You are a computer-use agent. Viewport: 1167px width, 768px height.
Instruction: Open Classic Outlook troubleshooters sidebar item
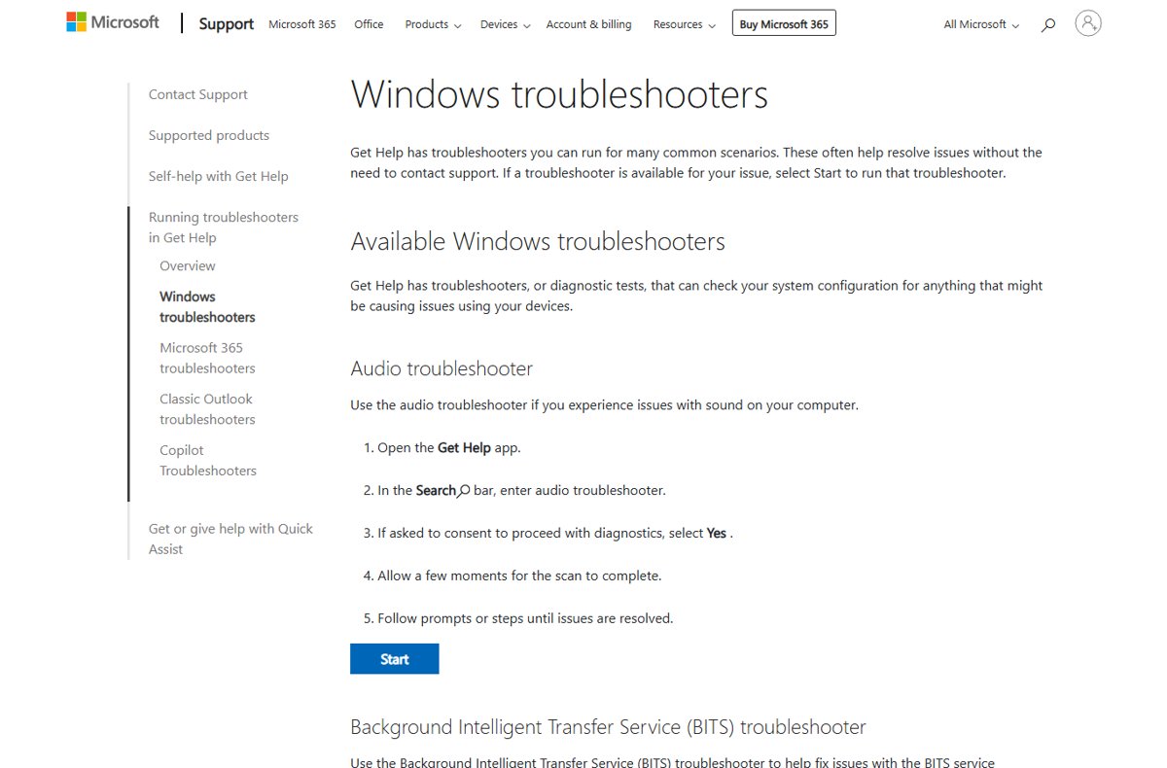(x=207, y=409)
